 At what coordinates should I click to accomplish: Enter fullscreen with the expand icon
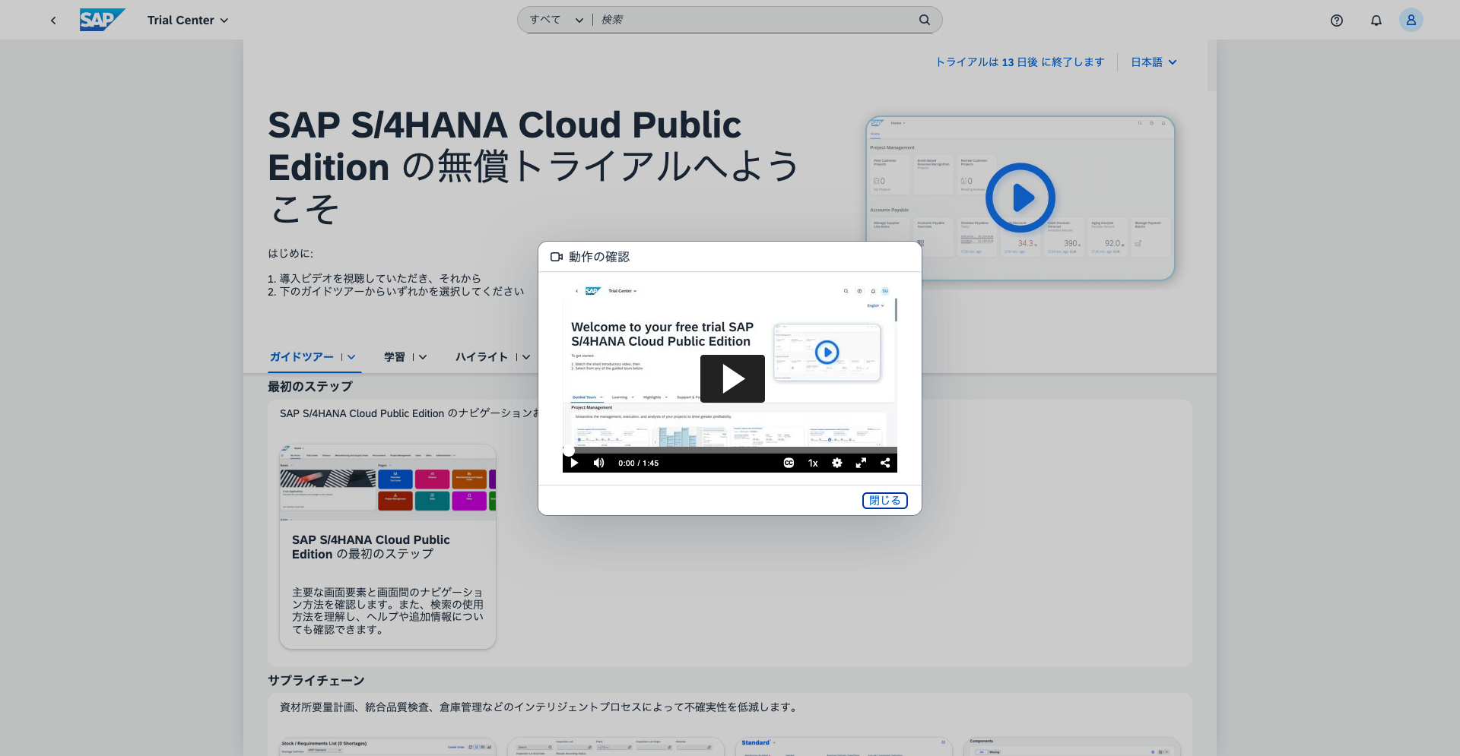[x=861, y=463]
